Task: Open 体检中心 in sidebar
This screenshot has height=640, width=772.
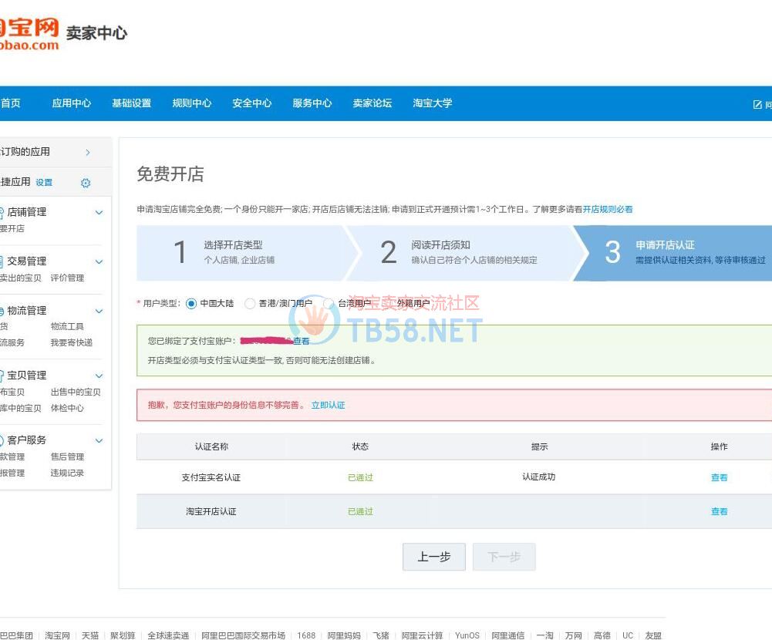Action: (67, 408)
